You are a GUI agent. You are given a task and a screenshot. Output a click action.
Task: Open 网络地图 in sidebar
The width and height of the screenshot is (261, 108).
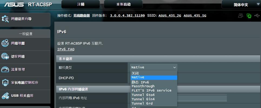click(25, 44)
